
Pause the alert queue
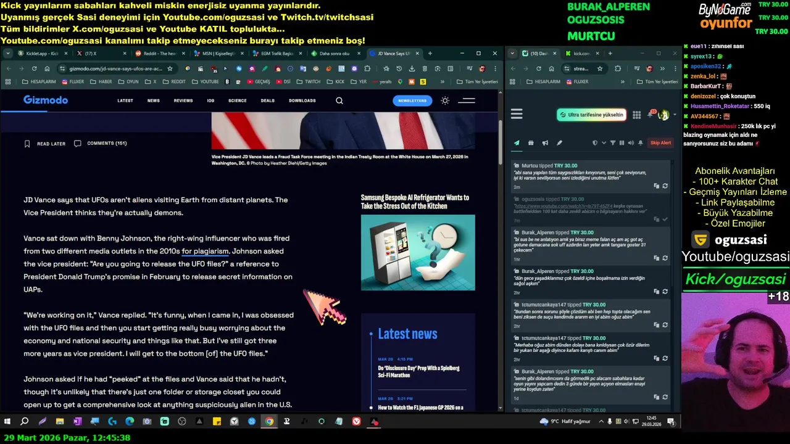click(622, 143)
